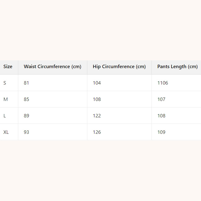Screen dimensions: 201x201
Task: Select the S size cell
Action: coord(5,83)
